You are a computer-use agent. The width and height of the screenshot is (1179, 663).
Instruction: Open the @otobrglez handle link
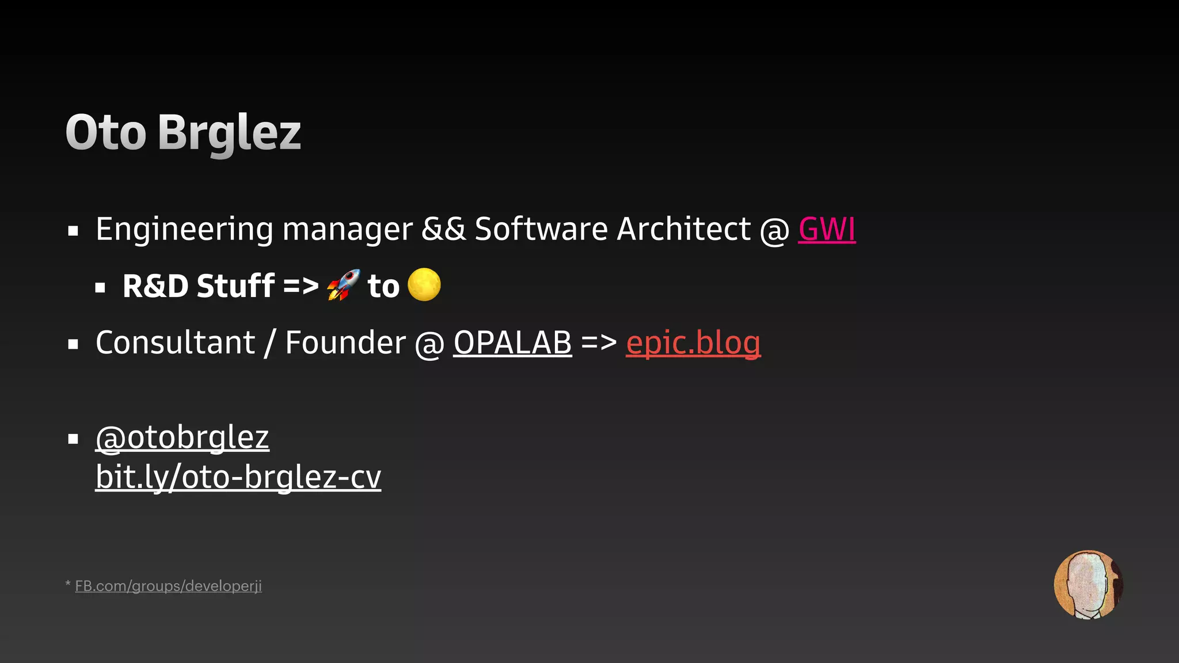click(182, 438)
